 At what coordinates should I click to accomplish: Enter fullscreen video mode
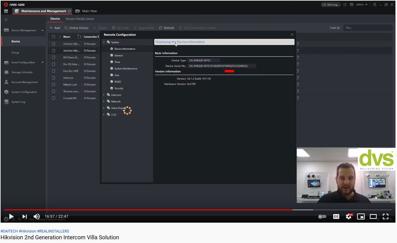point(386,216)
